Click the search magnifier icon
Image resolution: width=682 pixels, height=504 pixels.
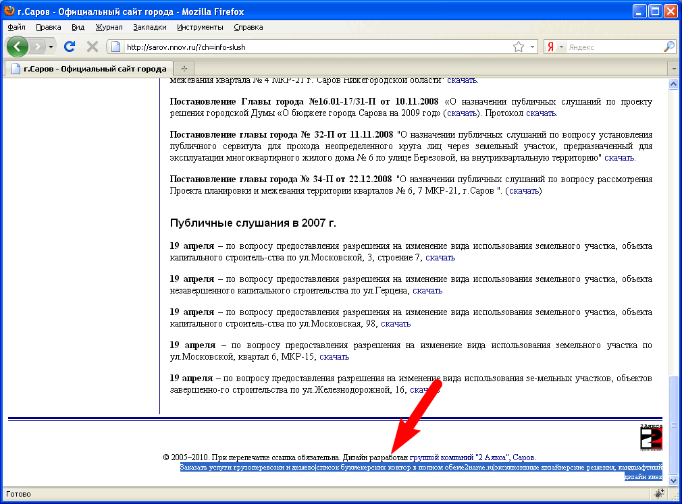coord(668,47)
